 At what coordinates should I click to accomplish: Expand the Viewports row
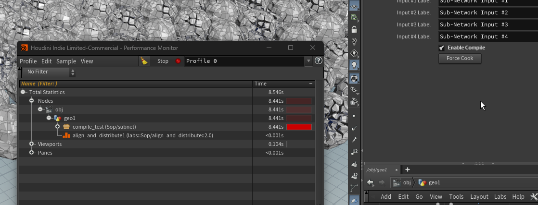pyautogui.click(x=32, y=144)
